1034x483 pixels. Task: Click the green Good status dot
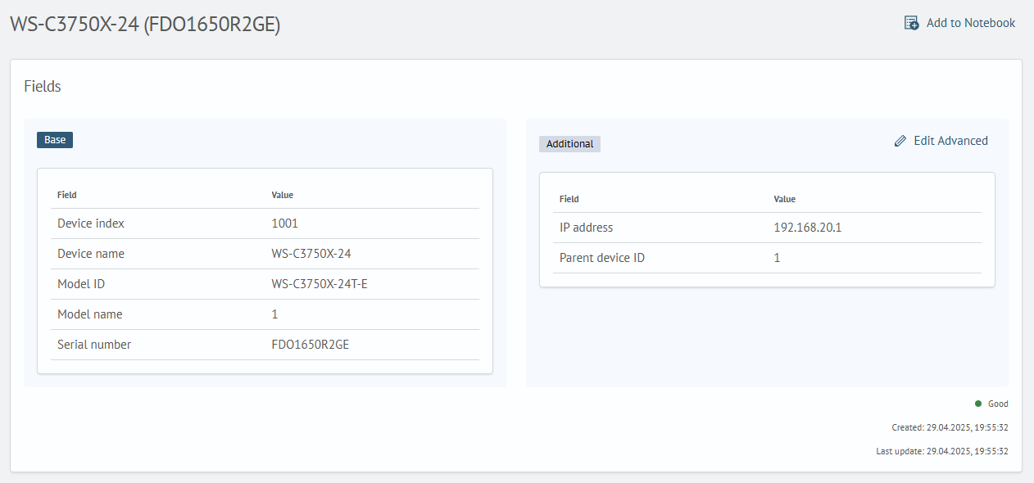pos(978,404)
